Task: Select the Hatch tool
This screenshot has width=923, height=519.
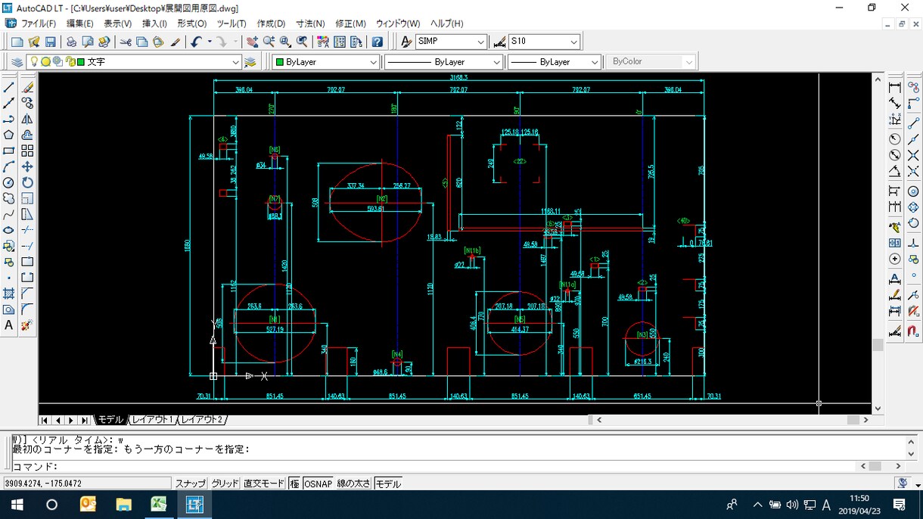Action: (9, 294)
